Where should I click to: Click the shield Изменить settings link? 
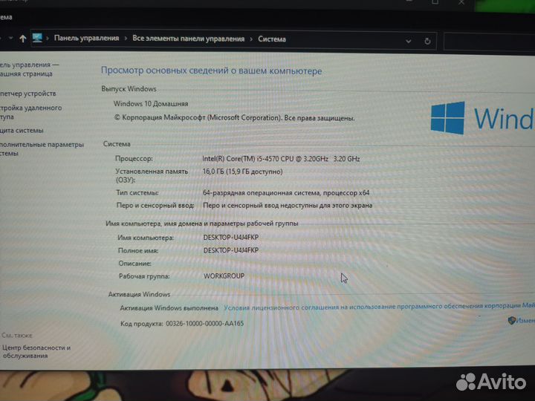tap(522, 321)
